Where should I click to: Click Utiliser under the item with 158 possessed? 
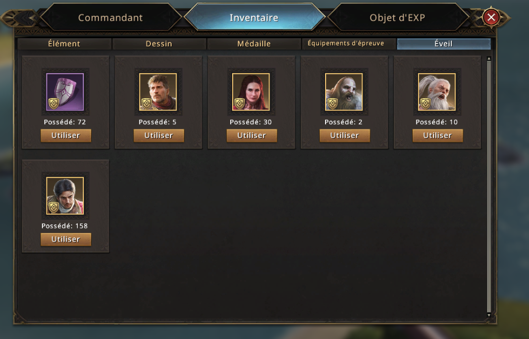click(x=66, y=239)
